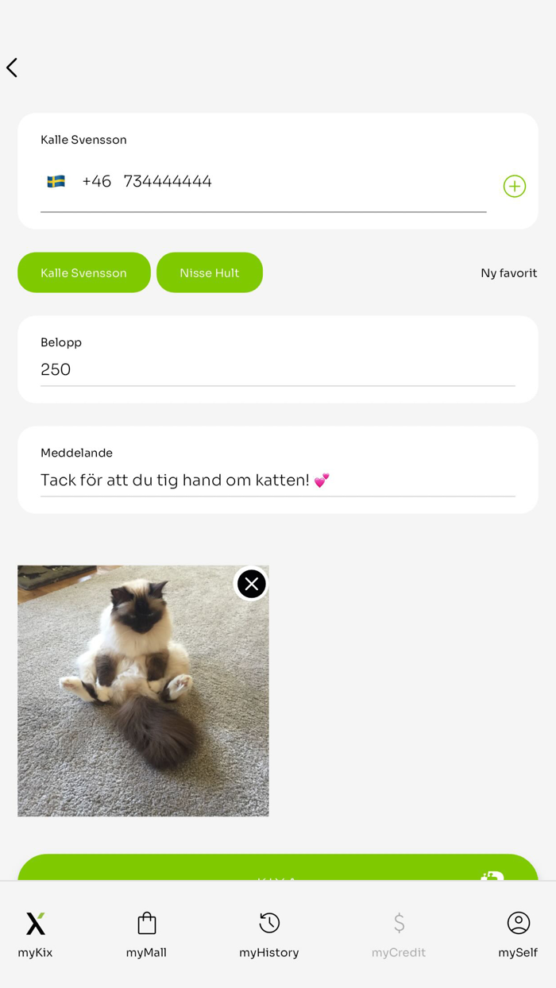Tap the green plus add-contact icon
556x988 pixels.
click(515, 186)
